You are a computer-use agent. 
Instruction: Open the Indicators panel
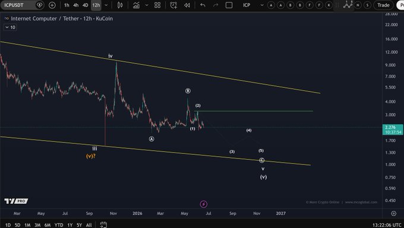(x=136, y=5)
